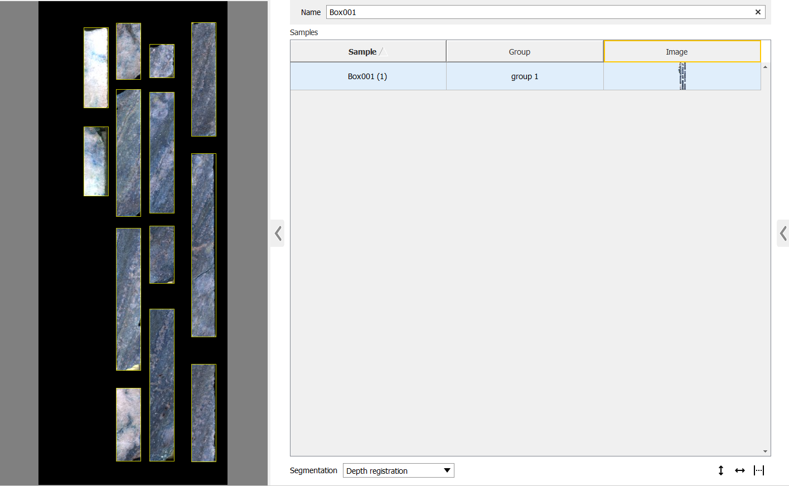Image resolution: width=789 pixels, height=486 pixels.
Task: Expand the right side panel chevron
Action: coord(783,233)
